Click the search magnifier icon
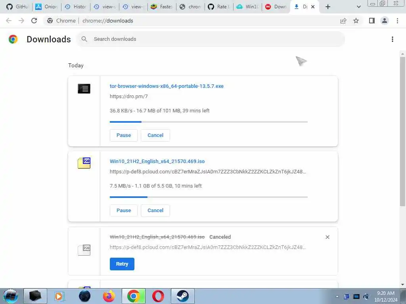406x304 pixels. click(84, 39)
